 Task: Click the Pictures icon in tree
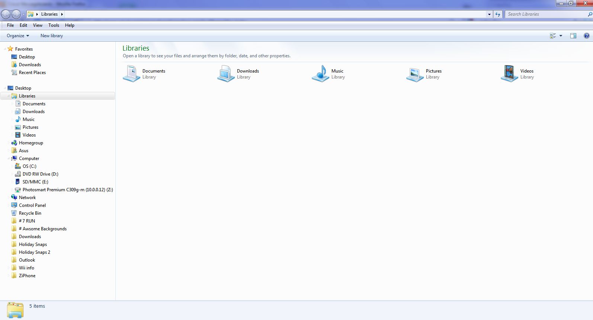[18, 127]
